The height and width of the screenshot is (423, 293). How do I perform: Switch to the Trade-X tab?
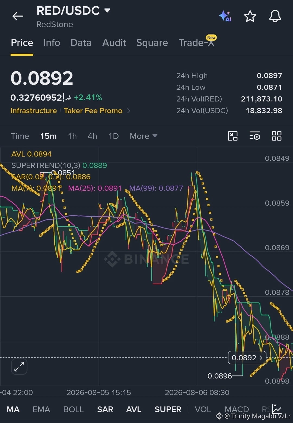tap(197, 43)
